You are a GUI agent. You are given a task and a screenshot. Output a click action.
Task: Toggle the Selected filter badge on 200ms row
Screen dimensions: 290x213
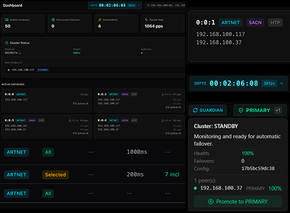coord(55,175)
